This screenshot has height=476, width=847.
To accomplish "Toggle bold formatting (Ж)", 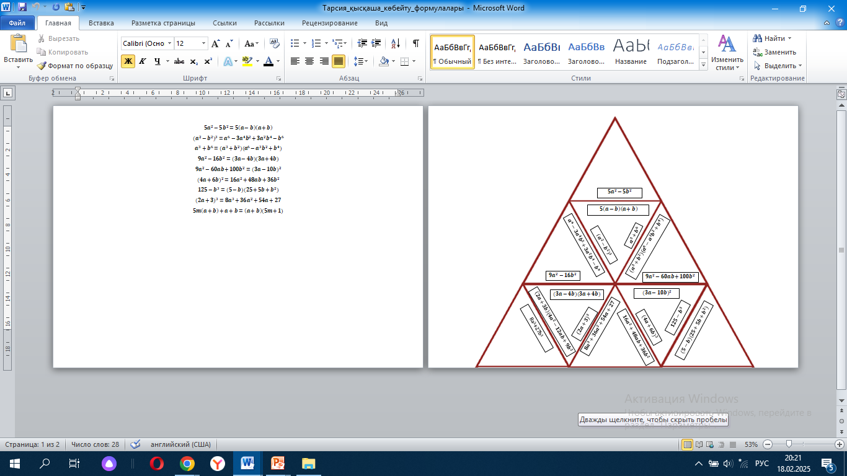I will coord(128,61).
